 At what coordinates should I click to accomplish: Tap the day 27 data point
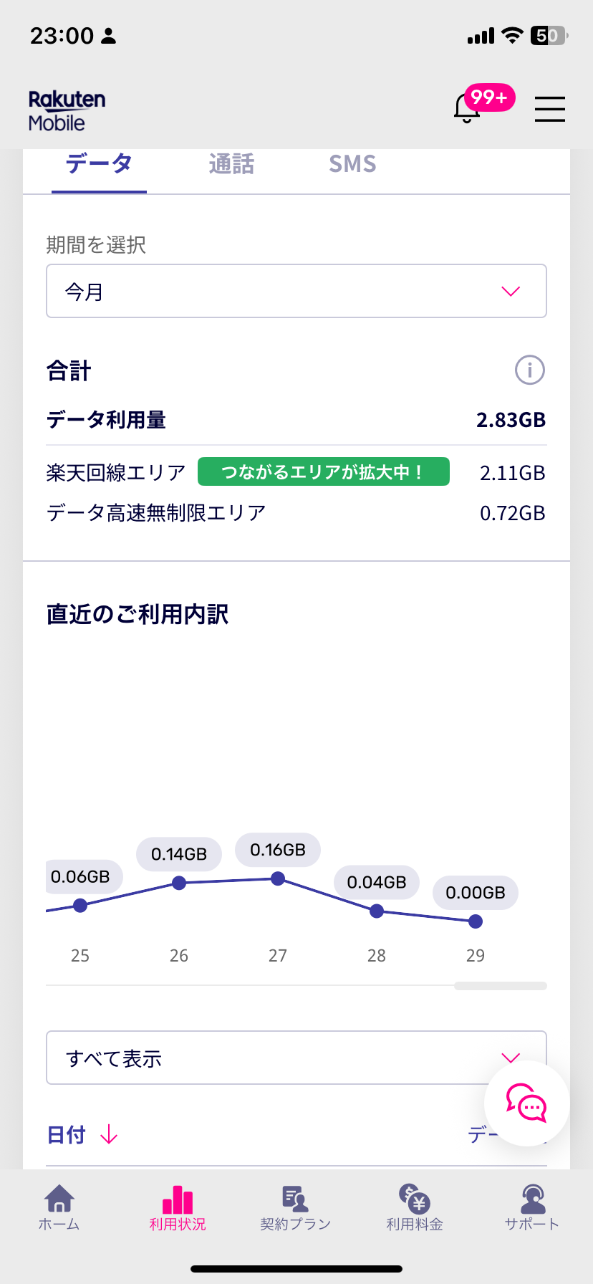click(278, 878)
